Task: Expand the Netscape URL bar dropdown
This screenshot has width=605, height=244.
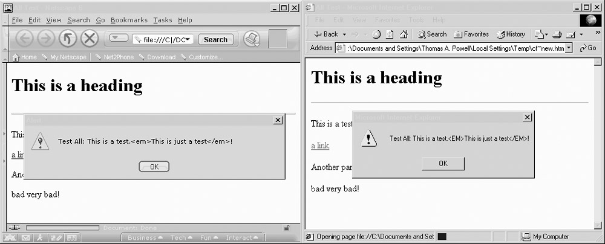Action: (x=188, y=40)
